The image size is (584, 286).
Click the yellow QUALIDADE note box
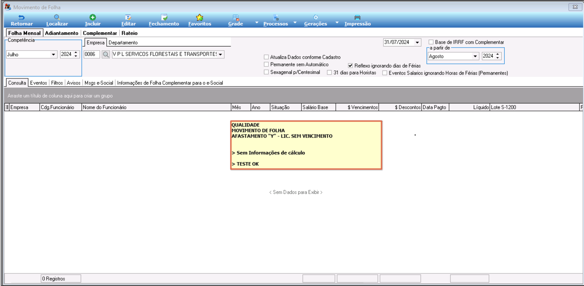[306, 145]
